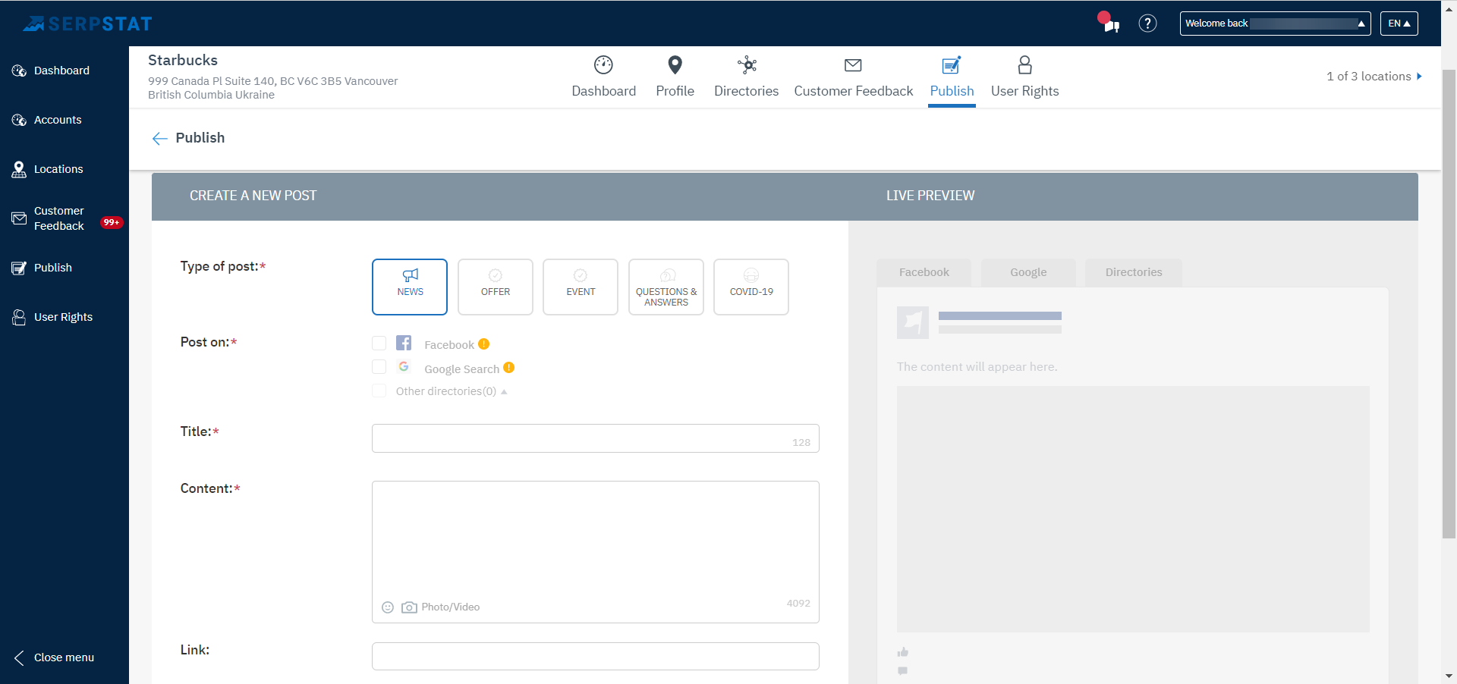Go to next location arrow
Image resolution: width=1457 pixels, height=684 pixels.
tap(1419, 77)
